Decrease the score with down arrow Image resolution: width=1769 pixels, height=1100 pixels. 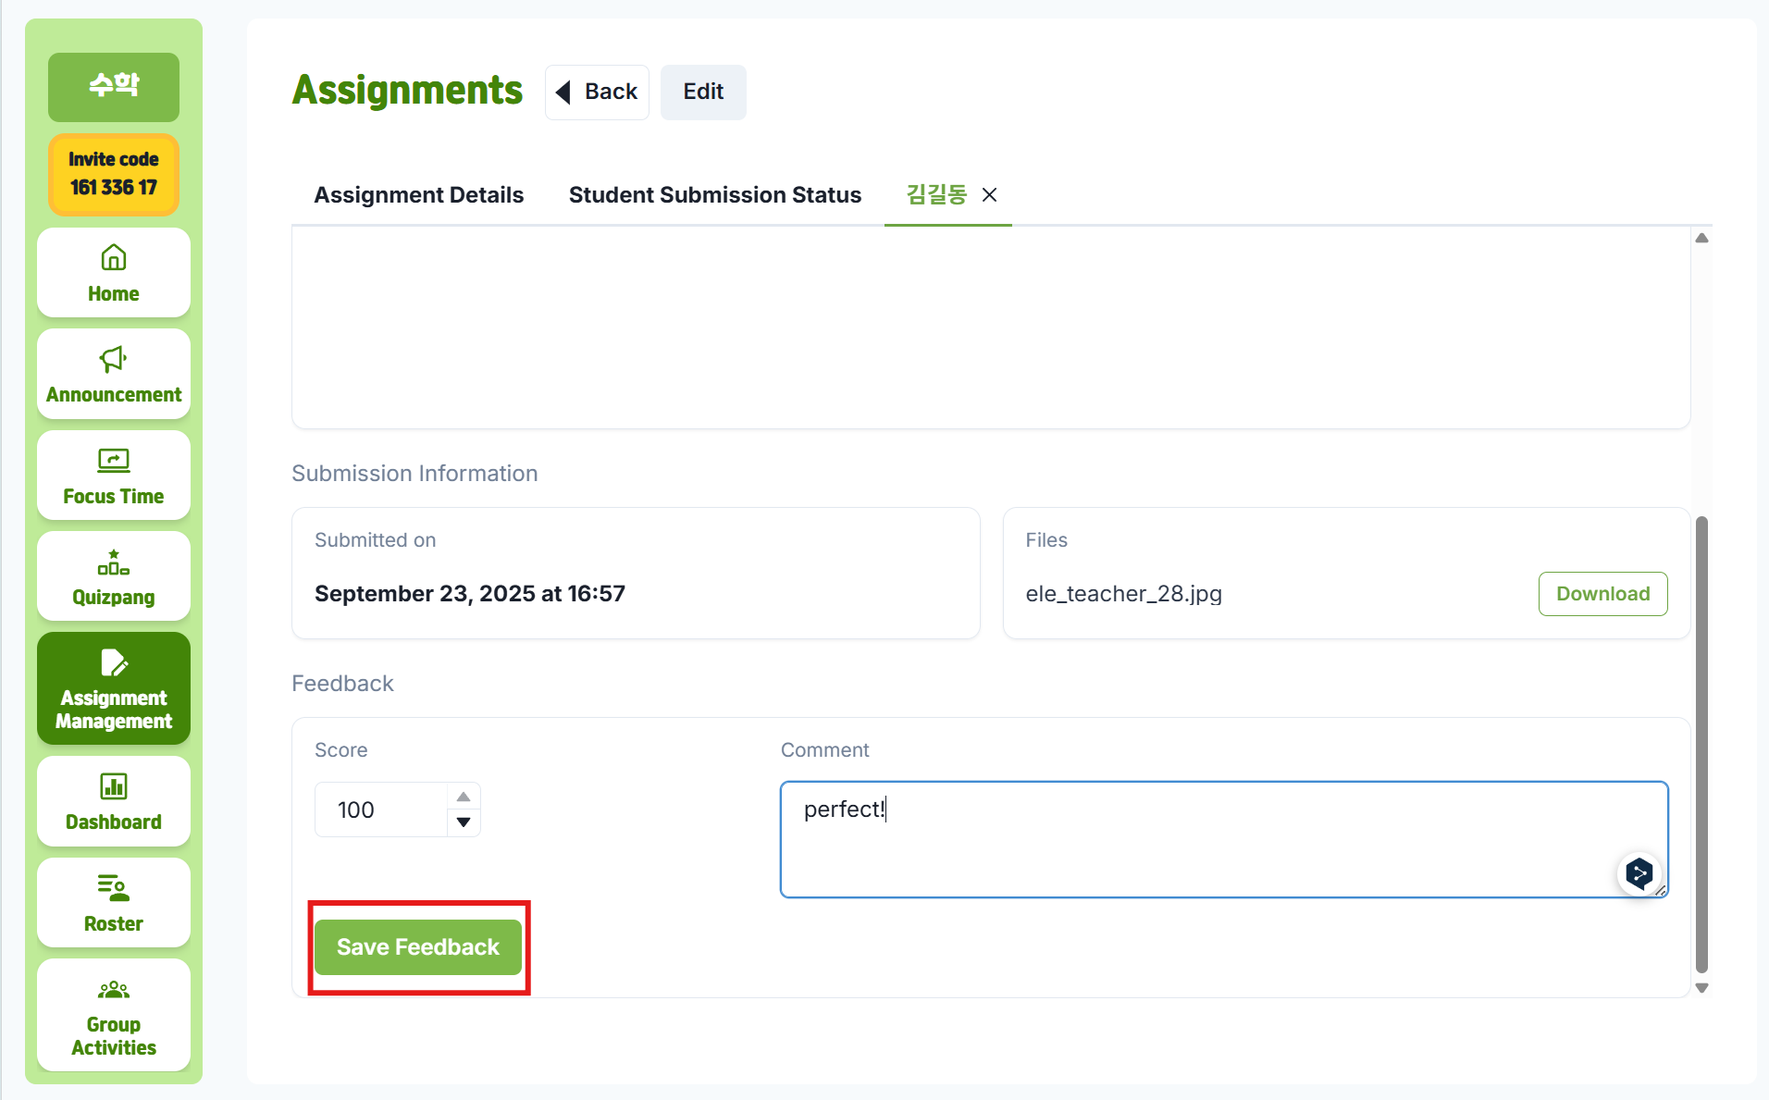coord(464,822)
